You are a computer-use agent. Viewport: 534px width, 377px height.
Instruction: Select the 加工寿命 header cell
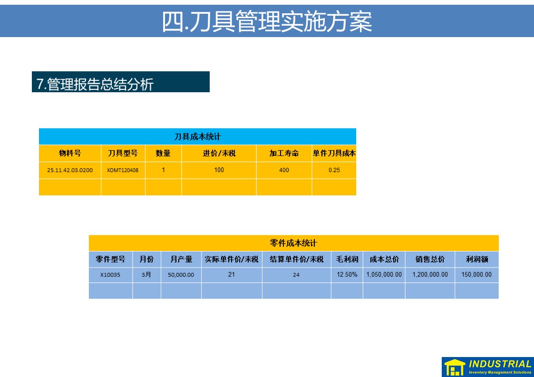pyautogui.click(x=284, y=154)
